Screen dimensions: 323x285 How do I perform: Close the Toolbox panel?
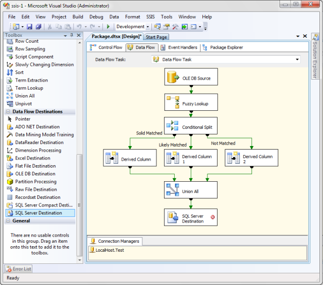pos(79,35)
